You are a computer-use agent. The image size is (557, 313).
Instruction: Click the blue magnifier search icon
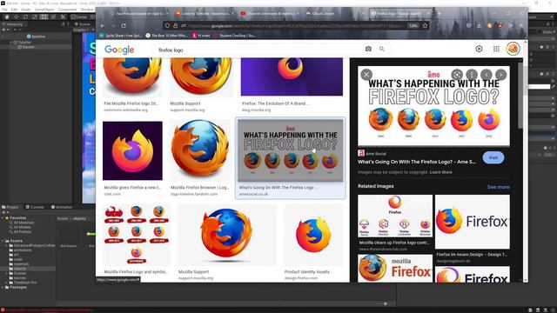pyautogui.click(x=381, y=49)
